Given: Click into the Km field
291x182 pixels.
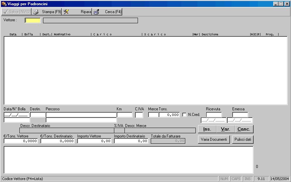Looking at the screenshot, I should click(x=124, y=115).
